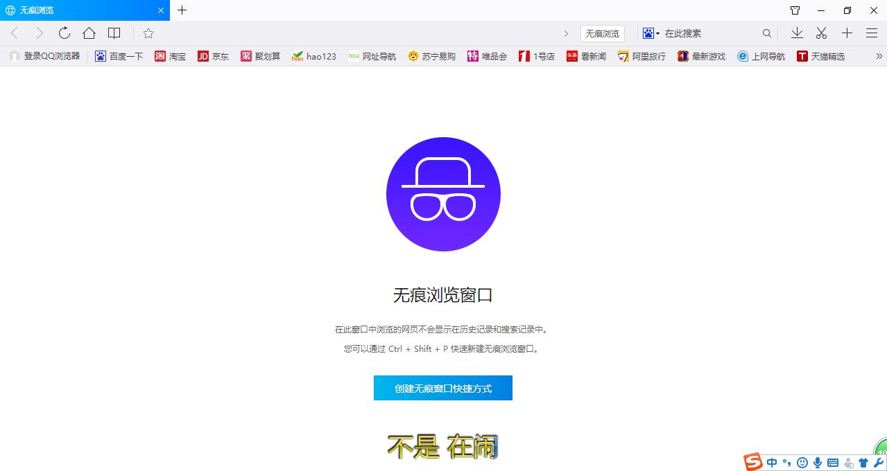The image size is (887, 471).
Task: Toggle Chinese/English input with the 中 icon
Action: coord(772,462)
